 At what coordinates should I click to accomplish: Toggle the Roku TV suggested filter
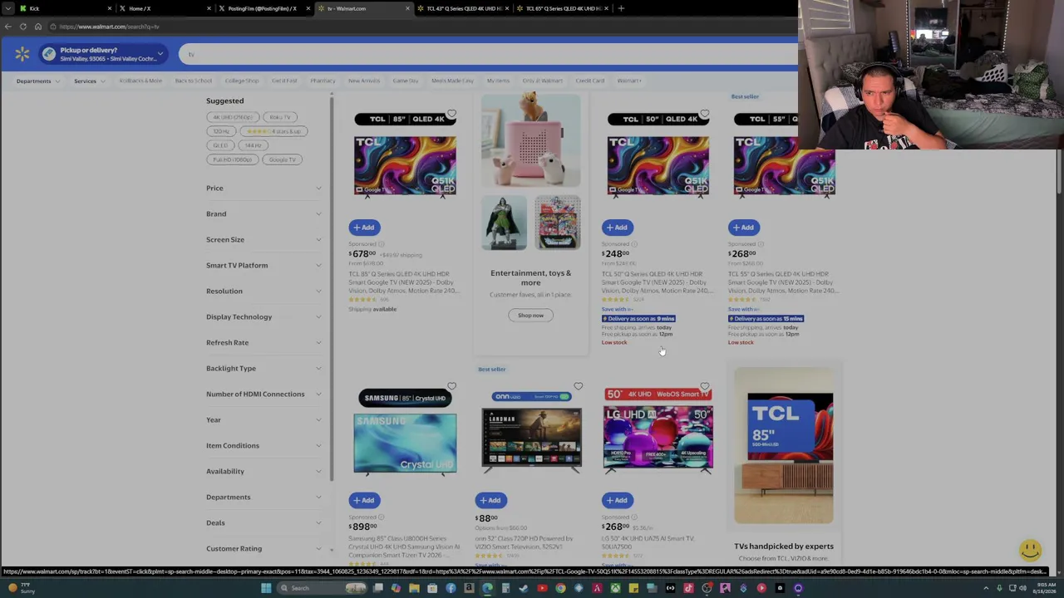pyautogui.click(x=279, y=117)
